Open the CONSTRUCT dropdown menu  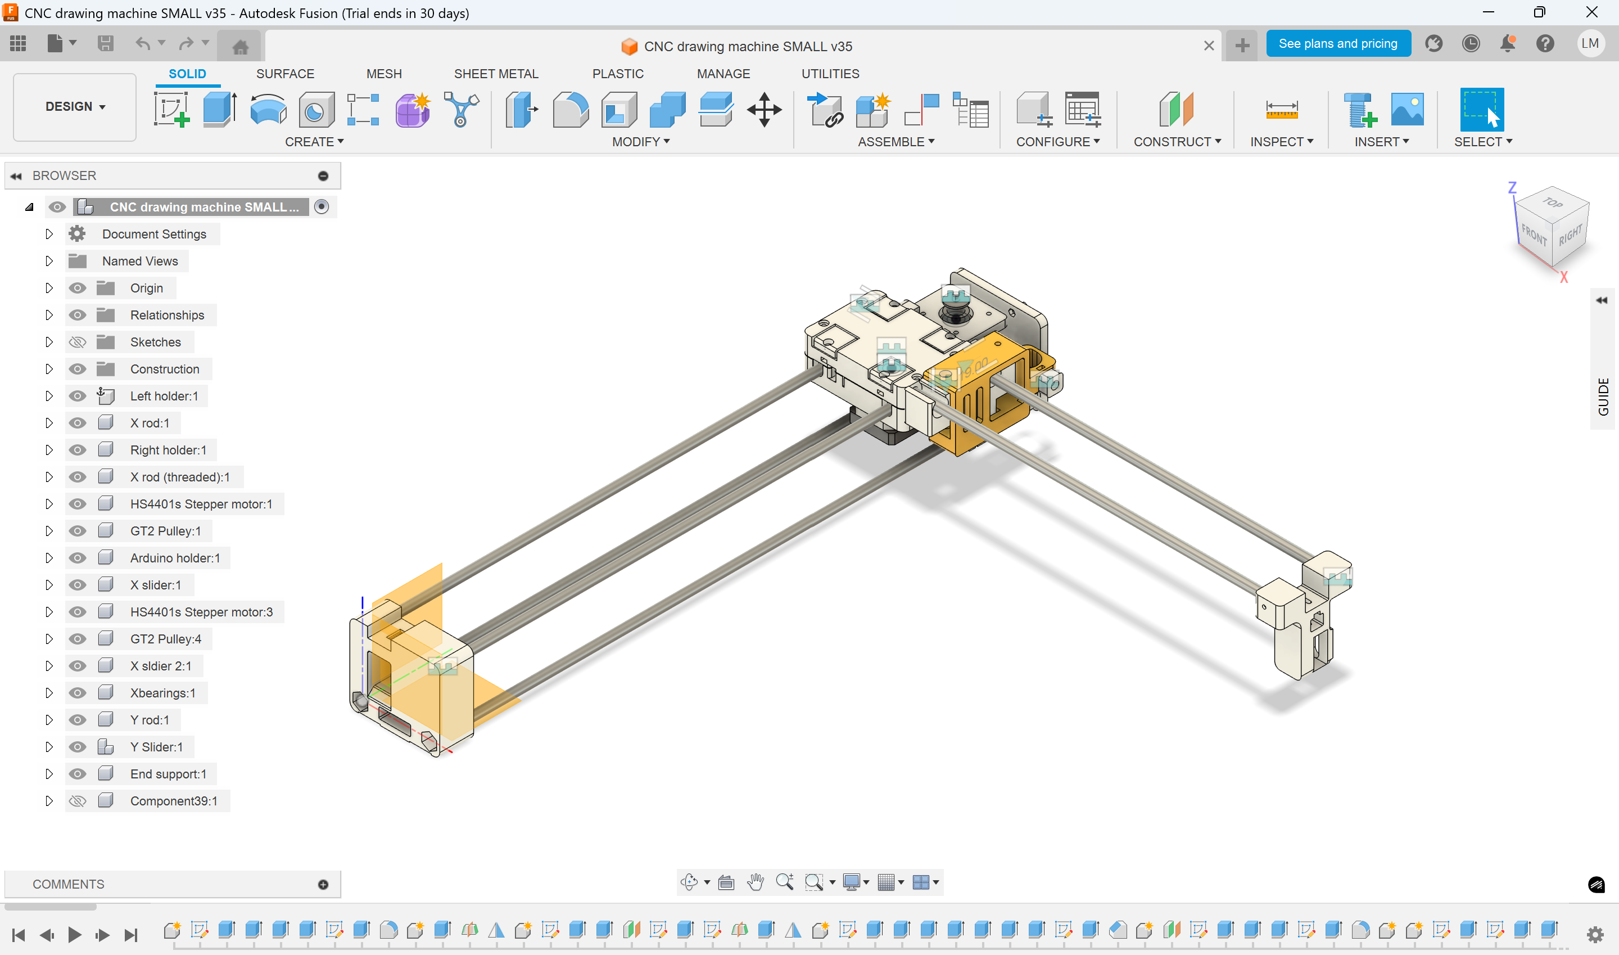1177,142
